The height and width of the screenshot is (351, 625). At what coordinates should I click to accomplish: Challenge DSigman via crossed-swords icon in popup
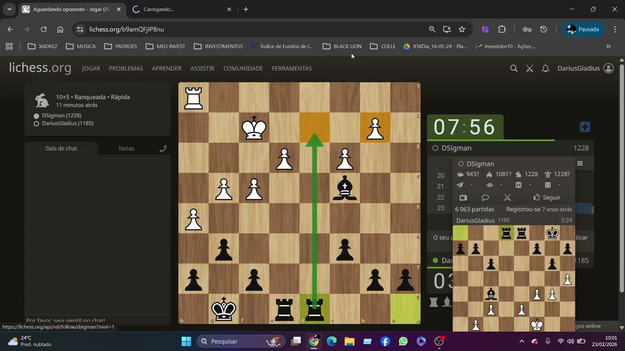(507, 197)
